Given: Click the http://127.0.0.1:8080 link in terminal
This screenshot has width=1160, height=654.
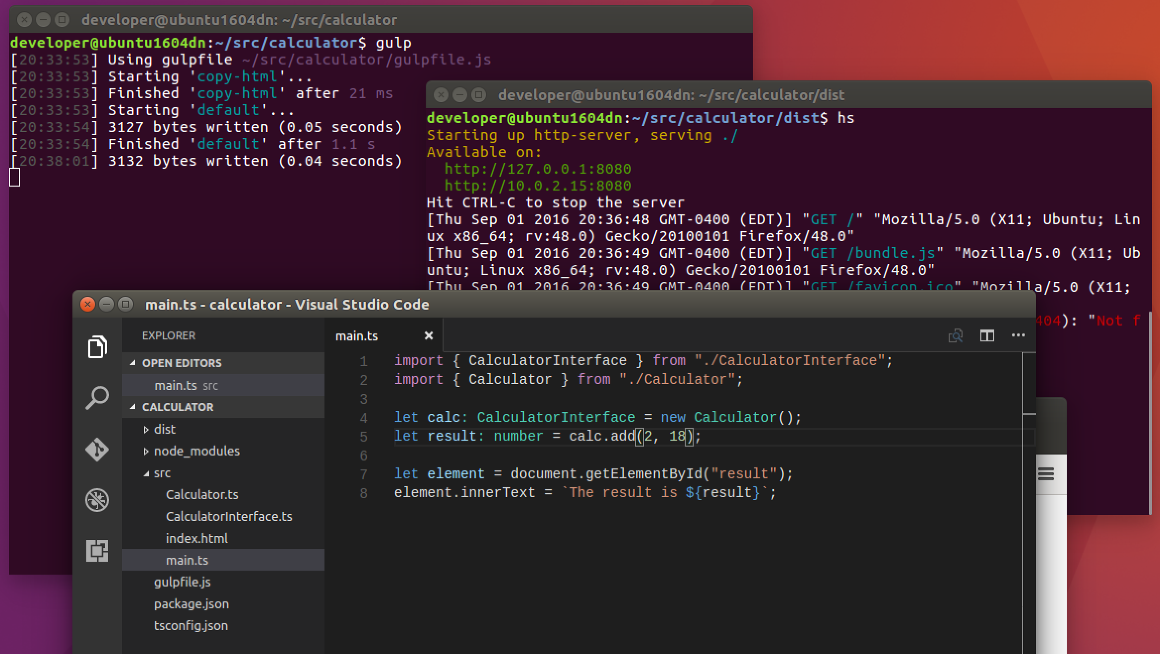Looking at the screenshot, I should click(x=537, y=169).
